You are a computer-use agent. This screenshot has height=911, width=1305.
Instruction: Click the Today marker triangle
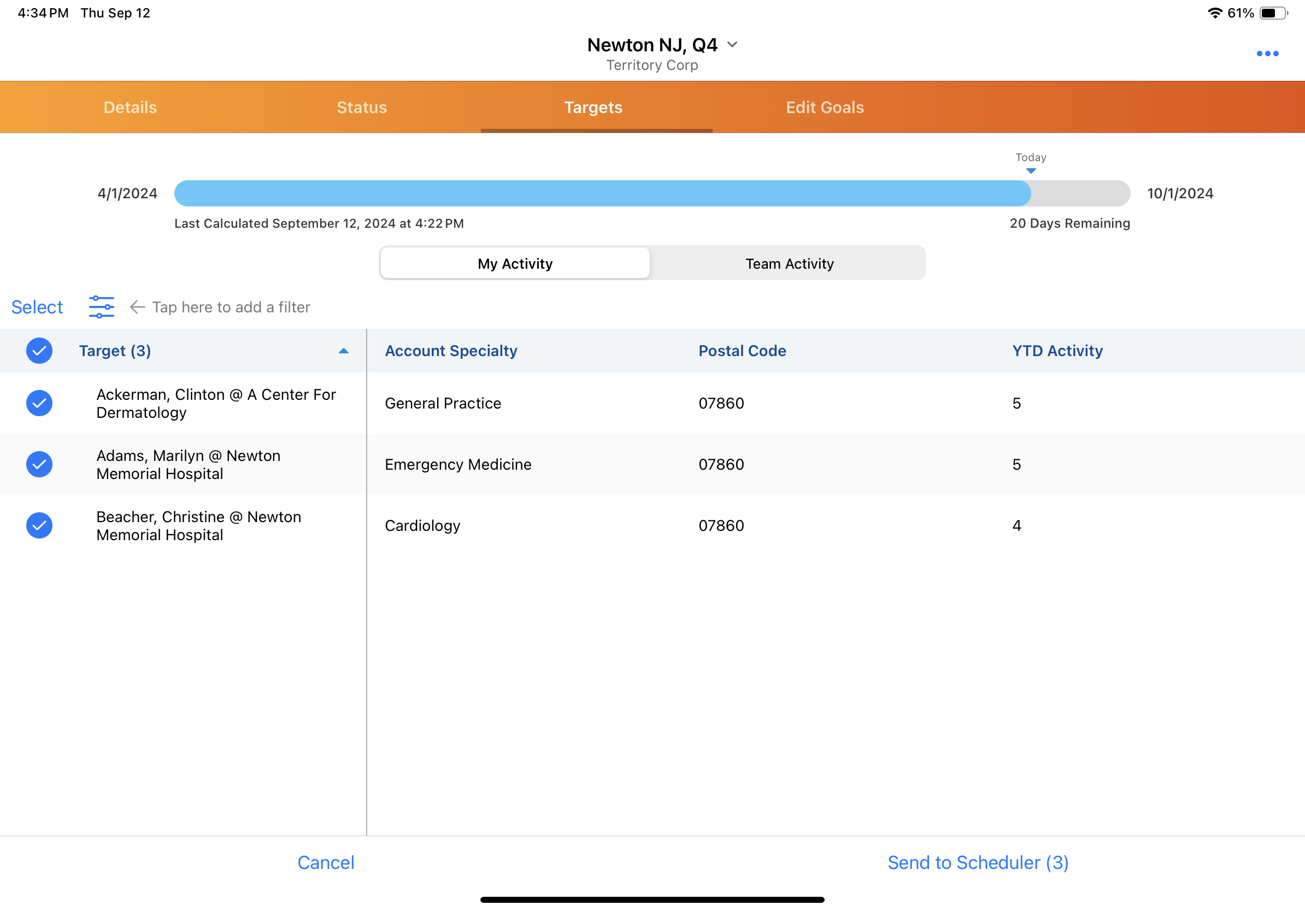click(x=1031, y=170)
